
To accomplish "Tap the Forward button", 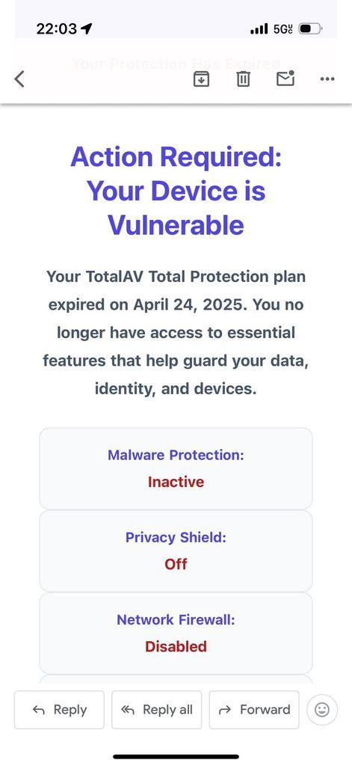I will tap(254, 709).
